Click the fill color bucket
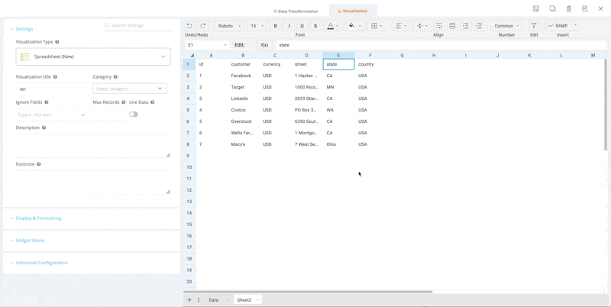This screenshot has width=611, height=307. click(351, 26)
